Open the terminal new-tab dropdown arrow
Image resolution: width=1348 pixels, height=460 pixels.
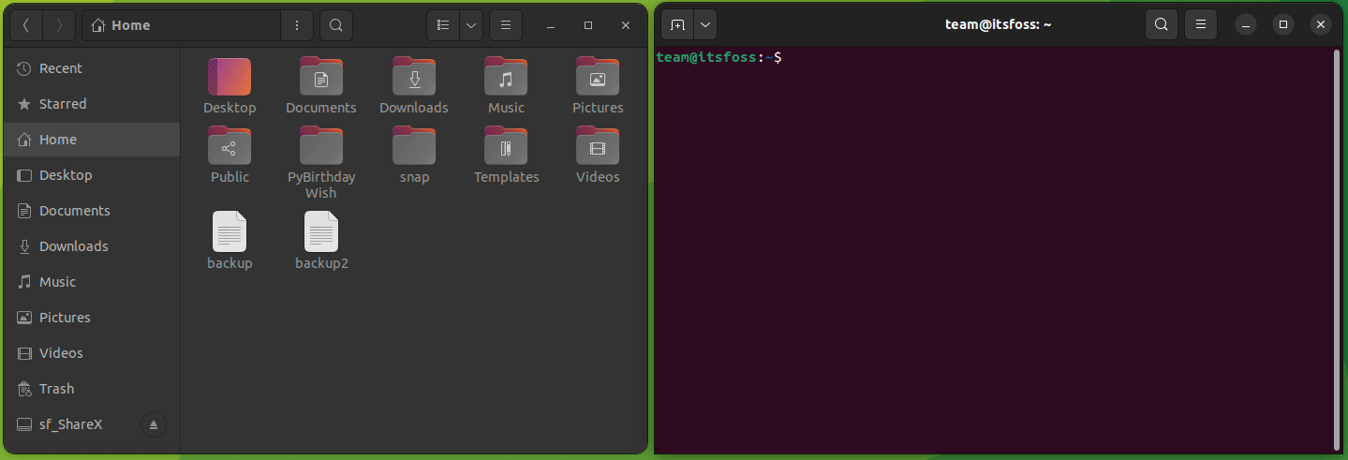tap(704, 25)
